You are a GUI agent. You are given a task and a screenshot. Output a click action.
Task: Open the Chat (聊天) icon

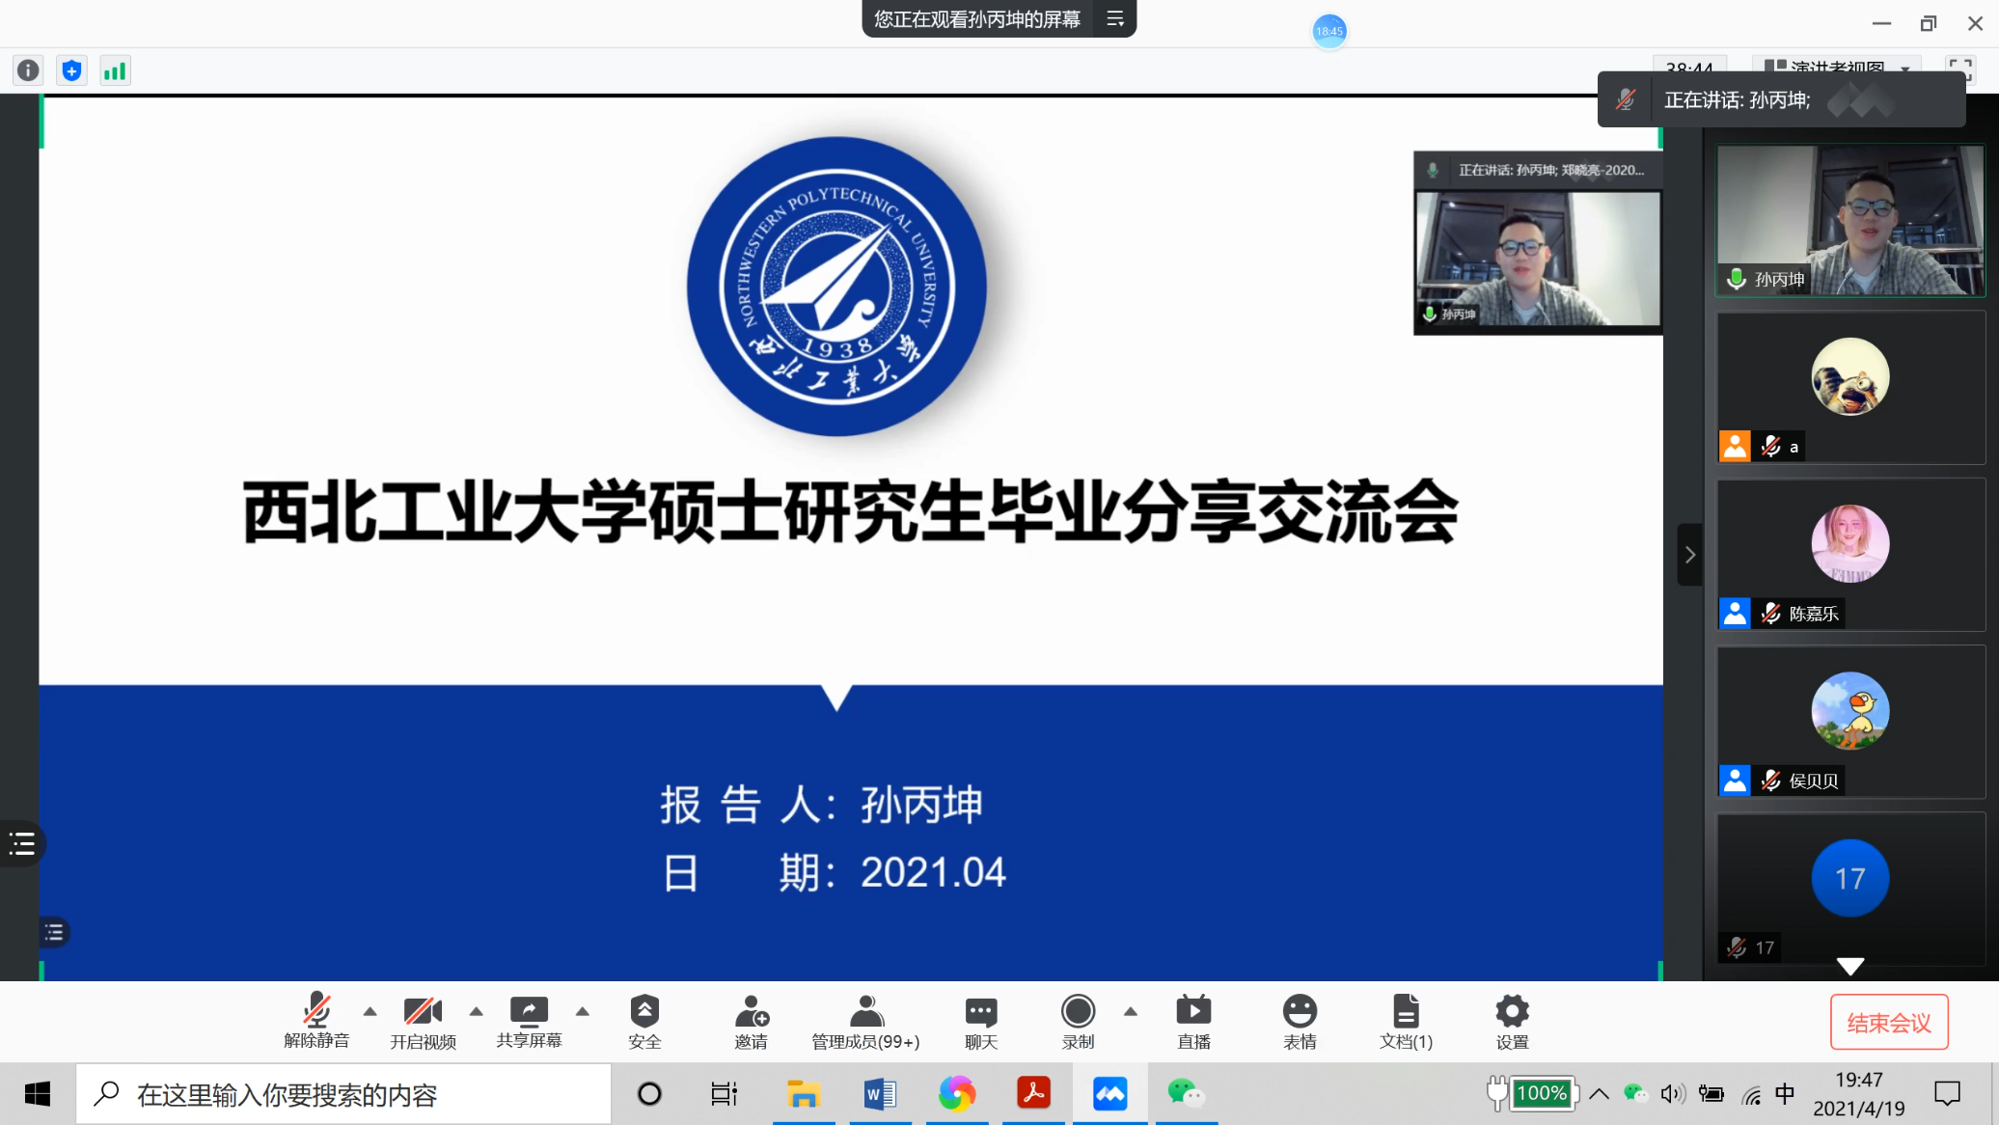point(980,1022)
